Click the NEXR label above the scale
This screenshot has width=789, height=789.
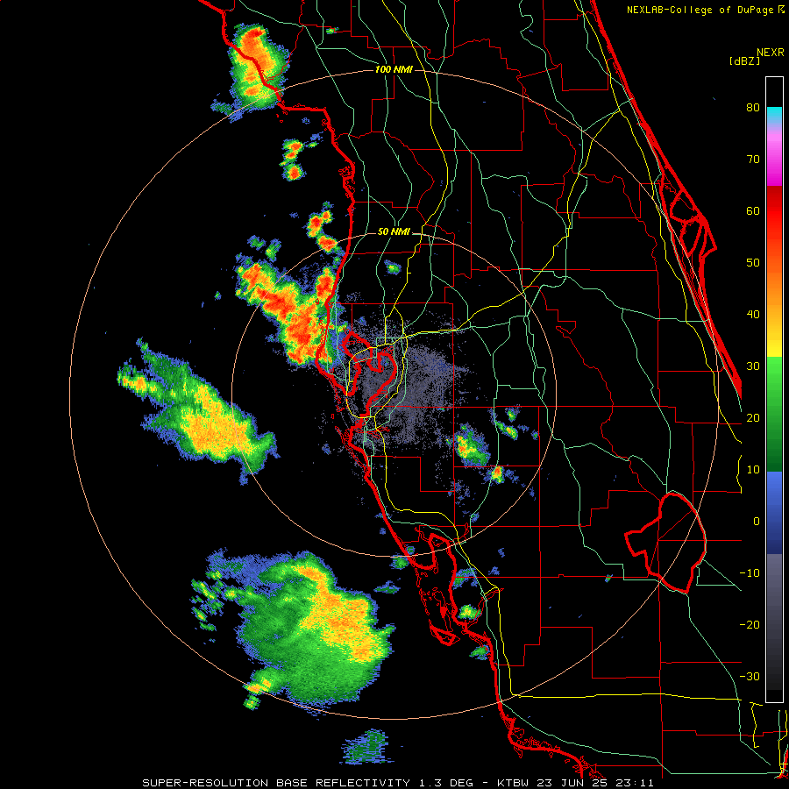coord(771,53)
